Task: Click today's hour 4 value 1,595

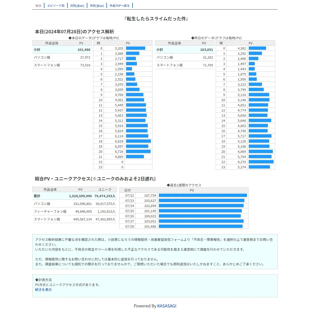Action: (119, 69)
